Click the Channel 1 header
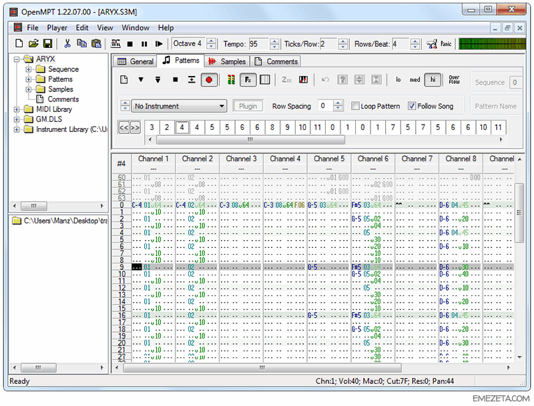 point(154,159)
